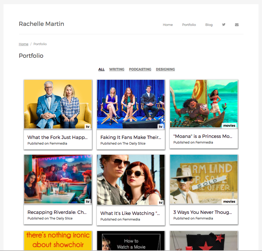Click Published on Femmedia under What It's Like Watching
The width and height of the screenshot is (262, 251).
tap(120, 219)
